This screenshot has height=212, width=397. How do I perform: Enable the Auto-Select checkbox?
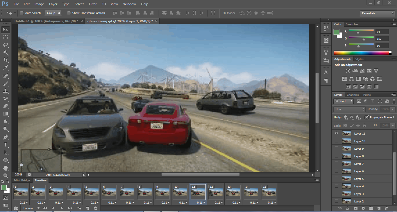[x=22, y=13]
